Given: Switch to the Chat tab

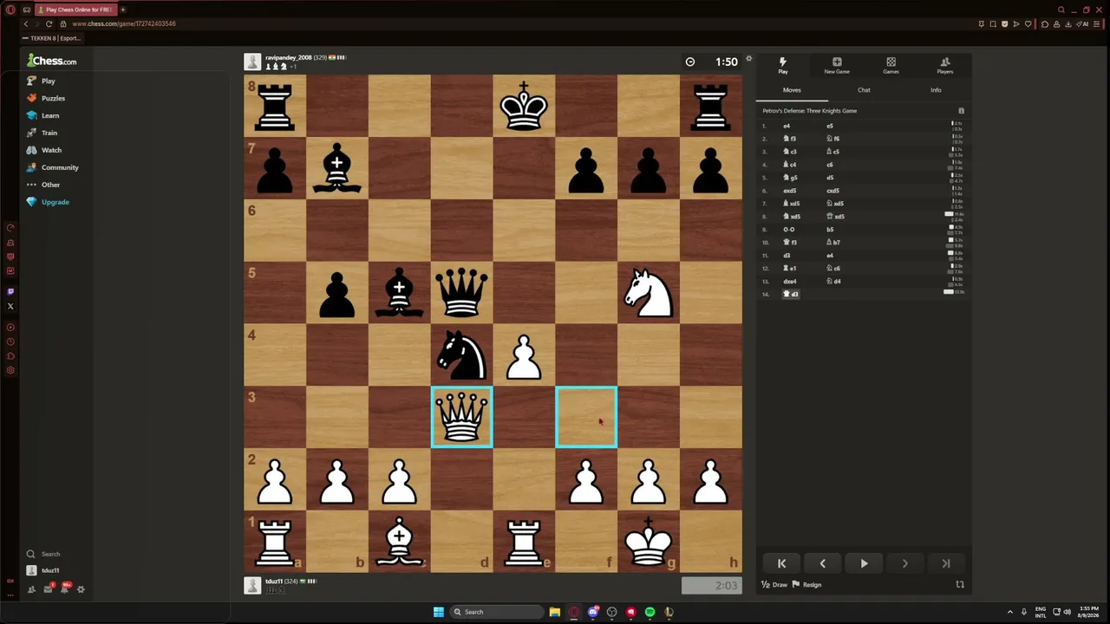Looking at the screenshot, I should (x=864, y=90).
